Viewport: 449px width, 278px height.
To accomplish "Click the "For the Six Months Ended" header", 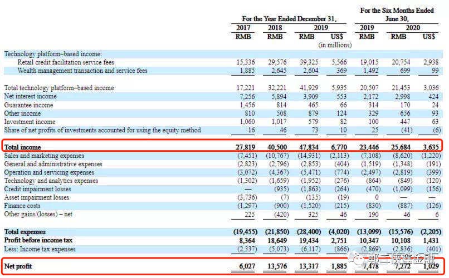I will point(397,11).
